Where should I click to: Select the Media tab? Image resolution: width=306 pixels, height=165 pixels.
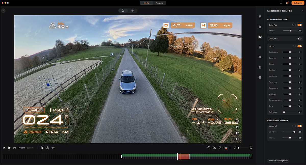[146, 3]
